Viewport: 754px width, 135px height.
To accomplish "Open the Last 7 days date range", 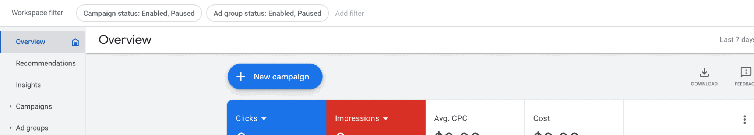I will (737, 40).
